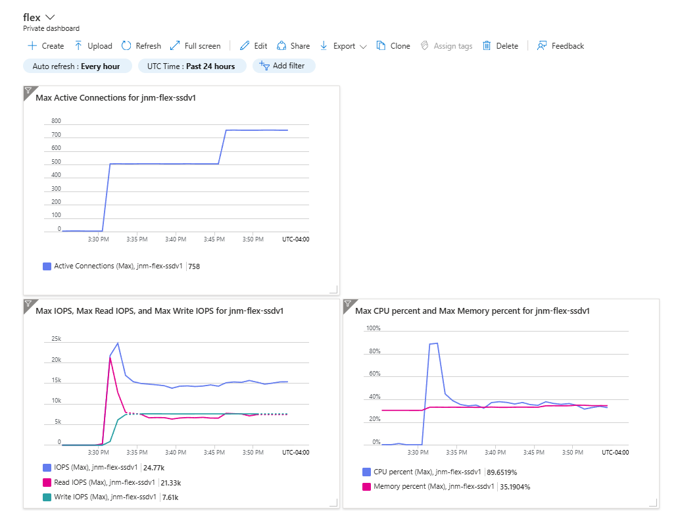This screenshot has height=523, width=680.
Task: Click the Clone dashboard icon
Action: (381, 46)
